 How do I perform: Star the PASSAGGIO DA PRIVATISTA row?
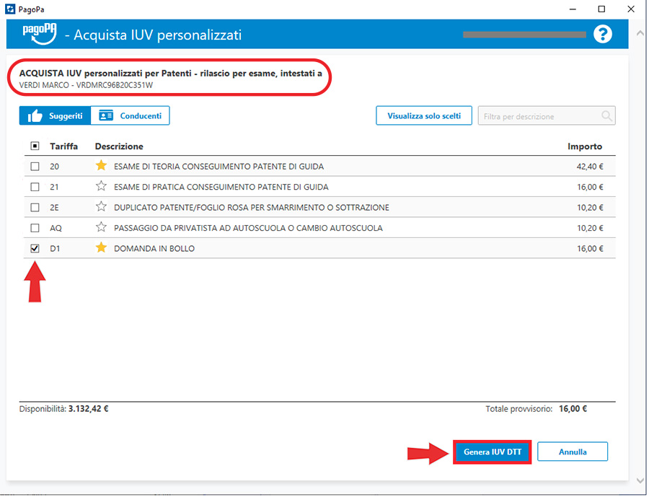(101, 228)
